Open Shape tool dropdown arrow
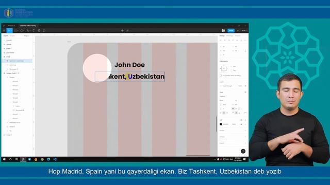 coord(24,31)
